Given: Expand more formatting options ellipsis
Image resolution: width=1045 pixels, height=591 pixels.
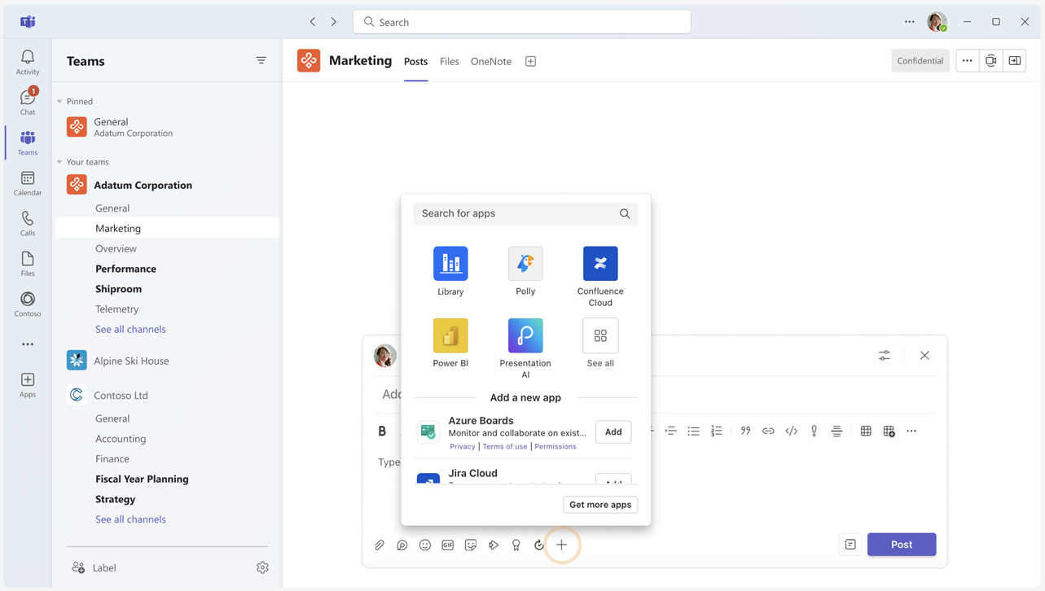Looking at the screenshot, I should tap(911, 431).
